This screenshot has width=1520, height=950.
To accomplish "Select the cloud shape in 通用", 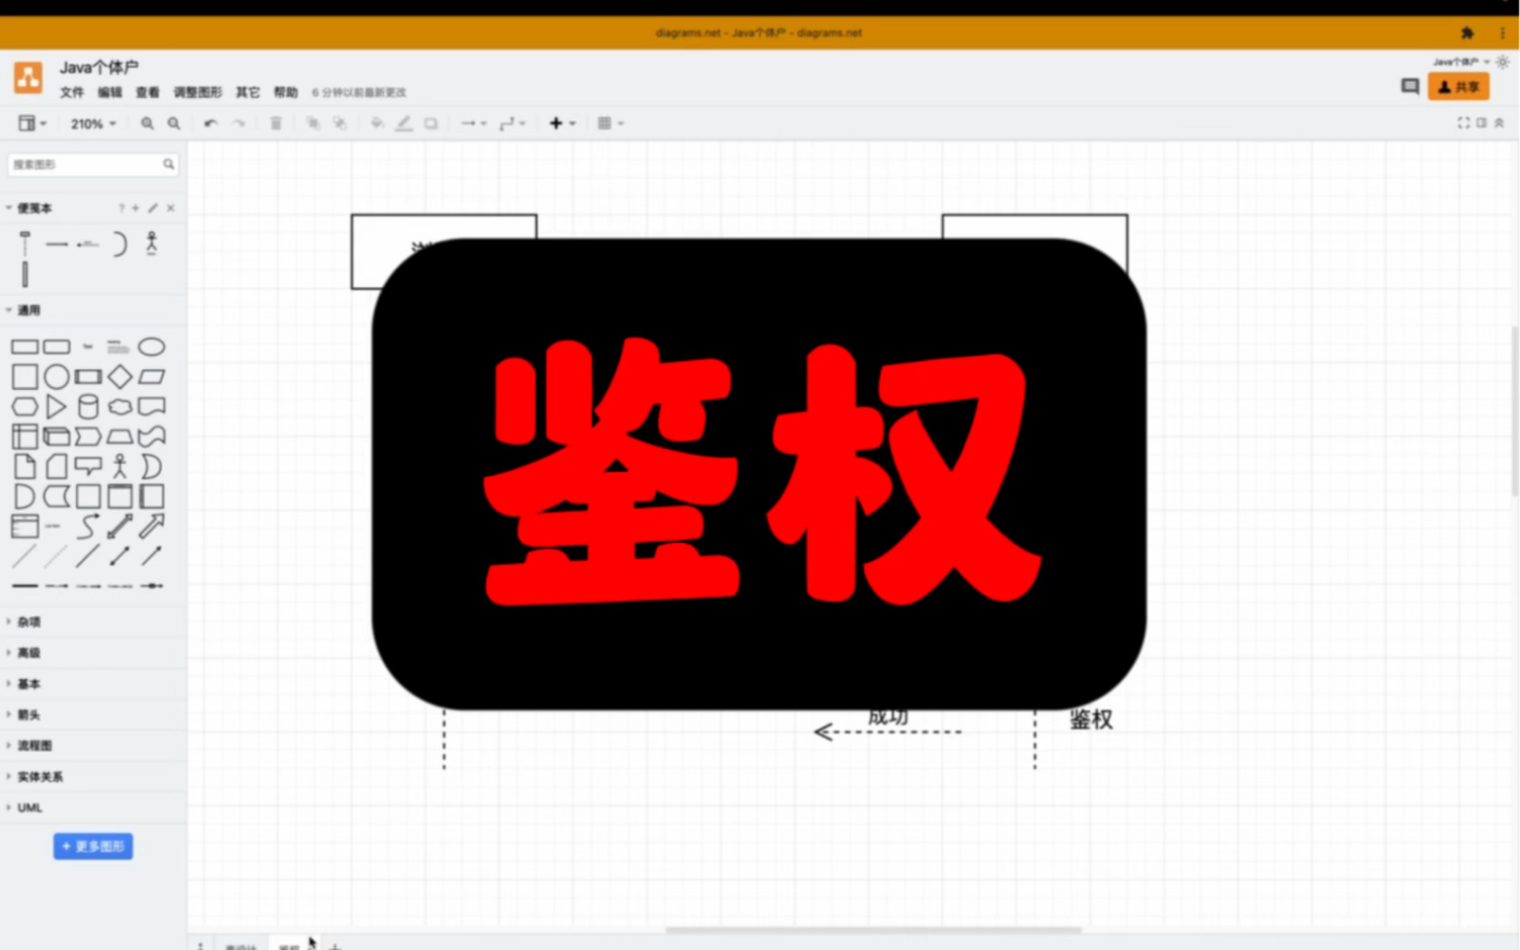I will [120, 407].
